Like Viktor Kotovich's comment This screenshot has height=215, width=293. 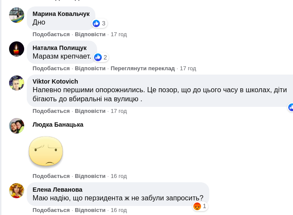[51, 111]
